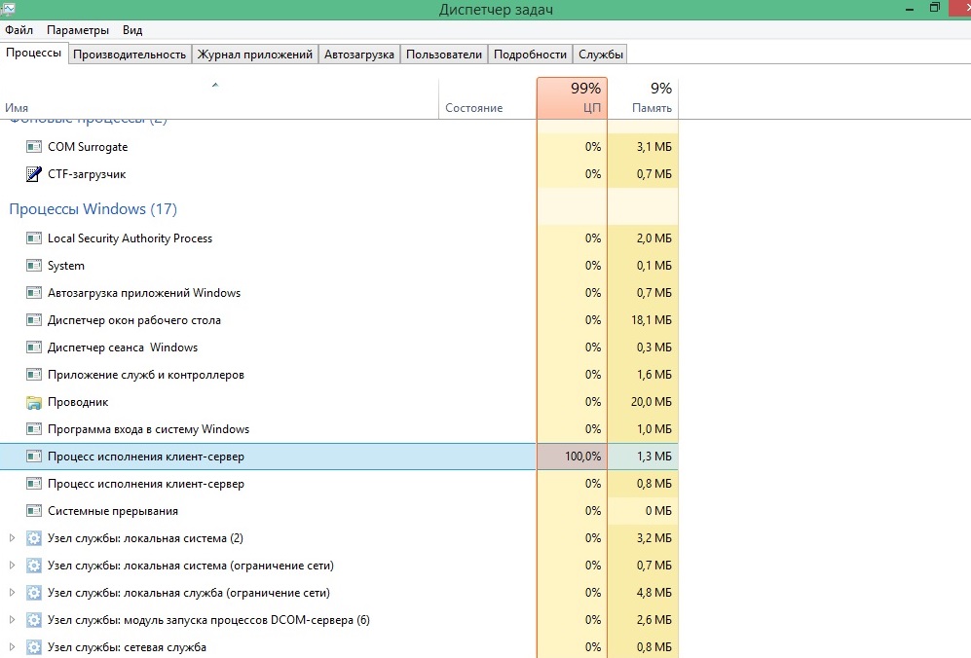Open the Автозагрузка tab

(x=359, y=55)
